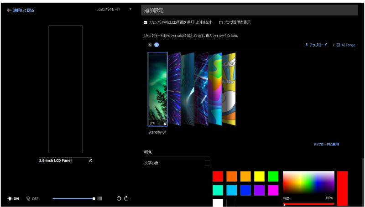Select the colorful cloud pattern thumbnail

(231, 89)
